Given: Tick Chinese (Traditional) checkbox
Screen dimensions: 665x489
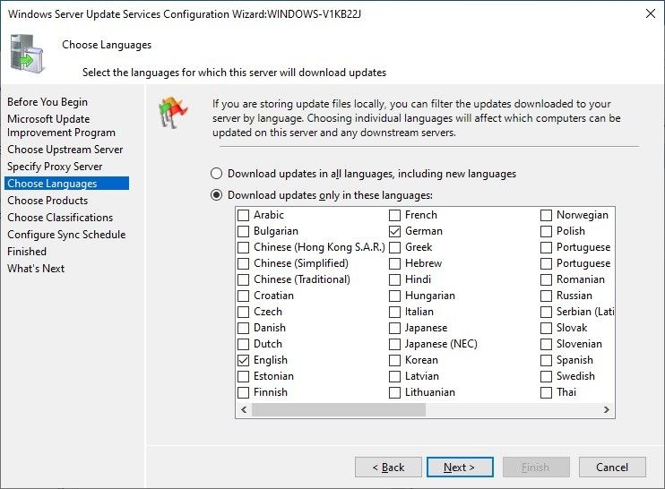Looking at the screenshot, I should (x=244, y=279).
